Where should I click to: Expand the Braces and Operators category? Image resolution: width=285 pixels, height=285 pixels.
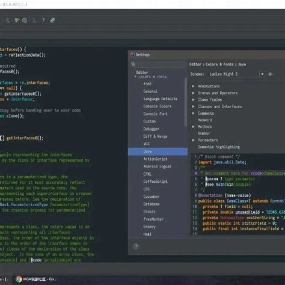[193, 93]
